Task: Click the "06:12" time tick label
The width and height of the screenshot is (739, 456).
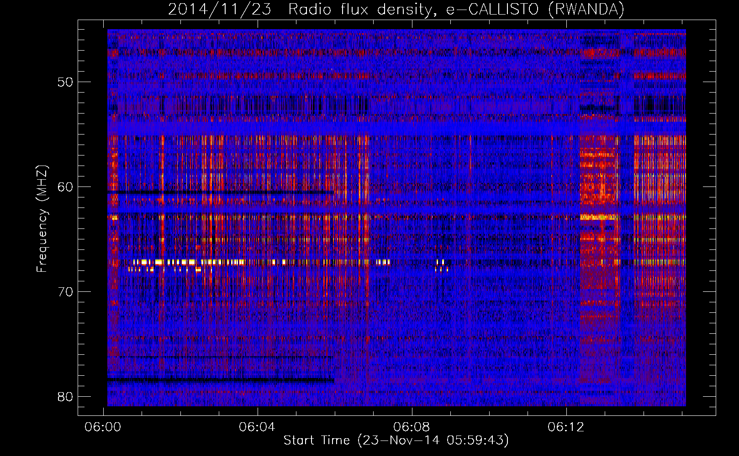Action: (x=566, y=427)
